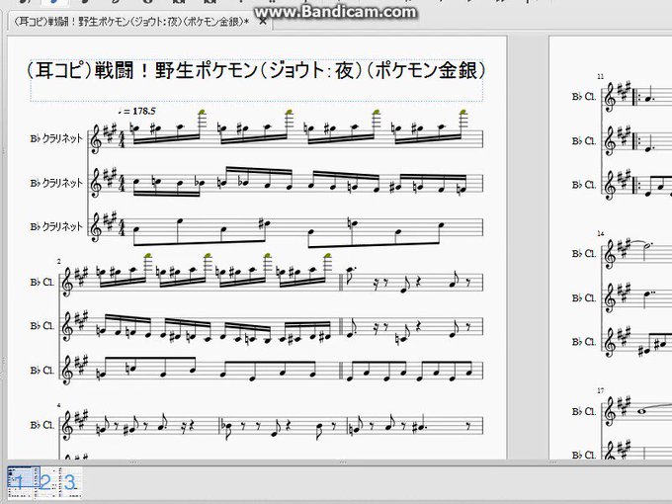
Task: Select measure number 17 on the second page
Action: [x=601, y=390]
